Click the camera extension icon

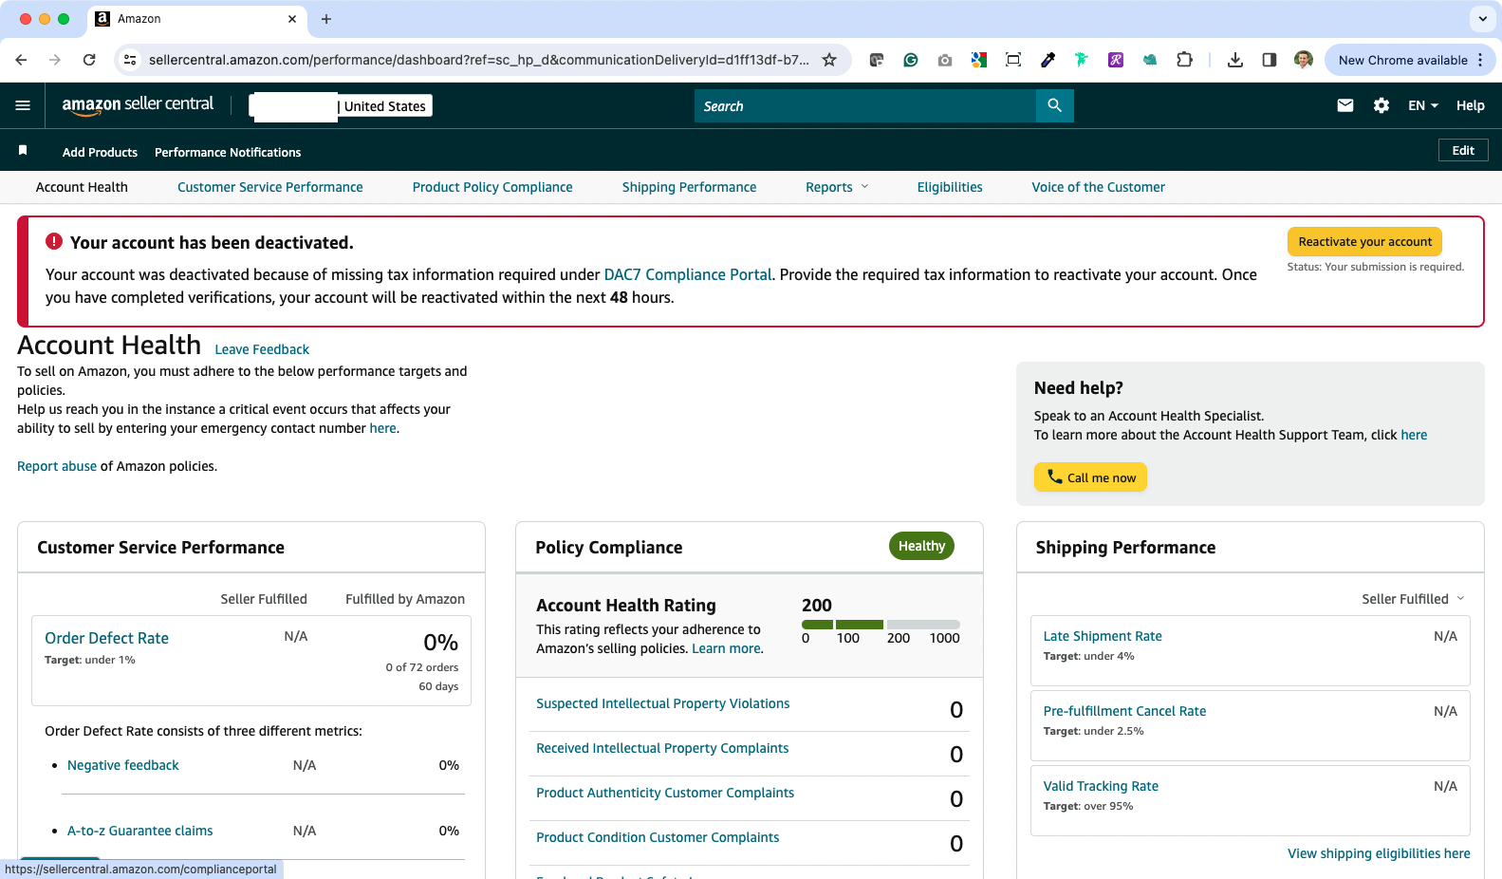click(945, 60)
